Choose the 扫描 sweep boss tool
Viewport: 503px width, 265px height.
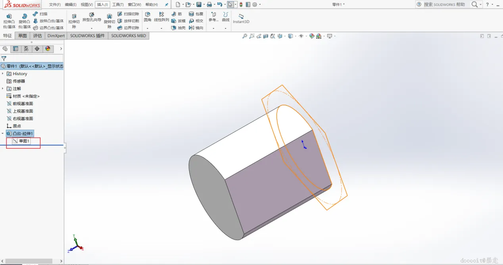pyautogui.click(x=40, y=14)
